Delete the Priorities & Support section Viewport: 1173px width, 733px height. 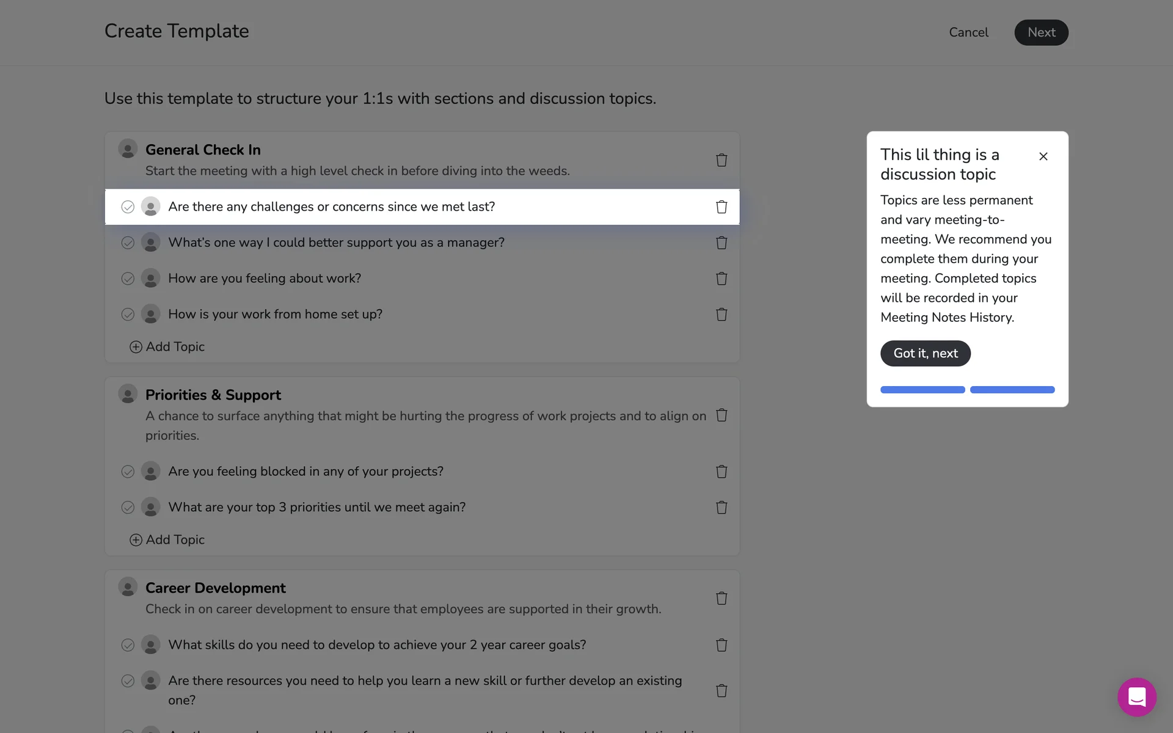pyautogui.click(x=722, y=415)
